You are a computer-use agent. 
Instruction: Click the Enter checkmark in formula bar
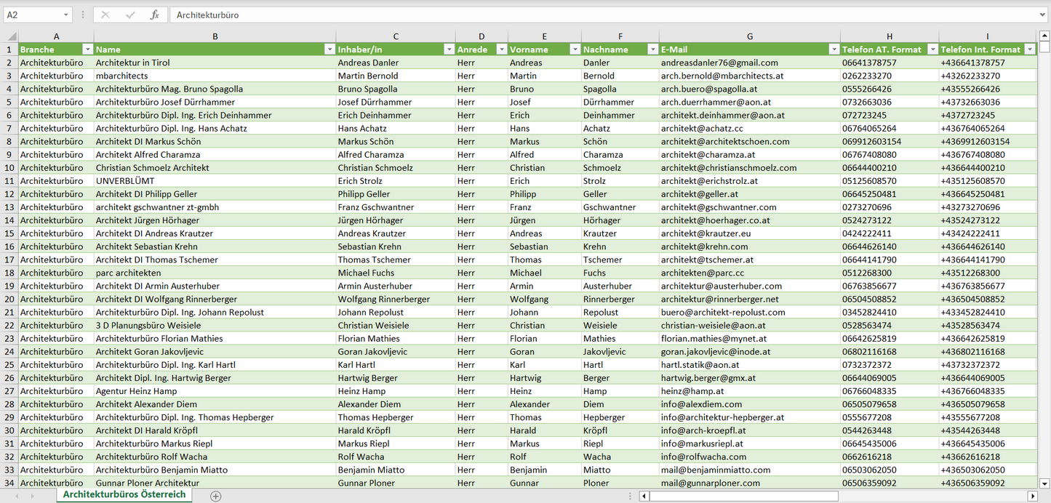(x=130, y=15)
